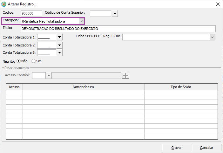Click the Código field showing 900000

point(31,14)
